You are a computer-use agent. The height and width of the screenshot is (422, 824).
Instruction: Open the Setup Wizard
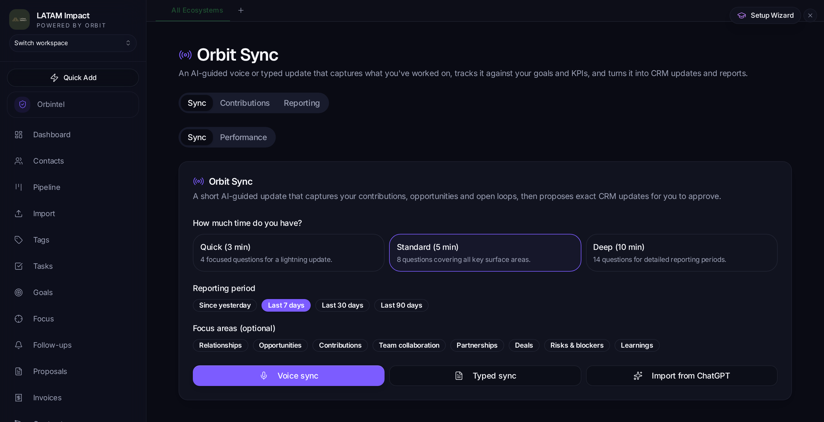(765, 15)
